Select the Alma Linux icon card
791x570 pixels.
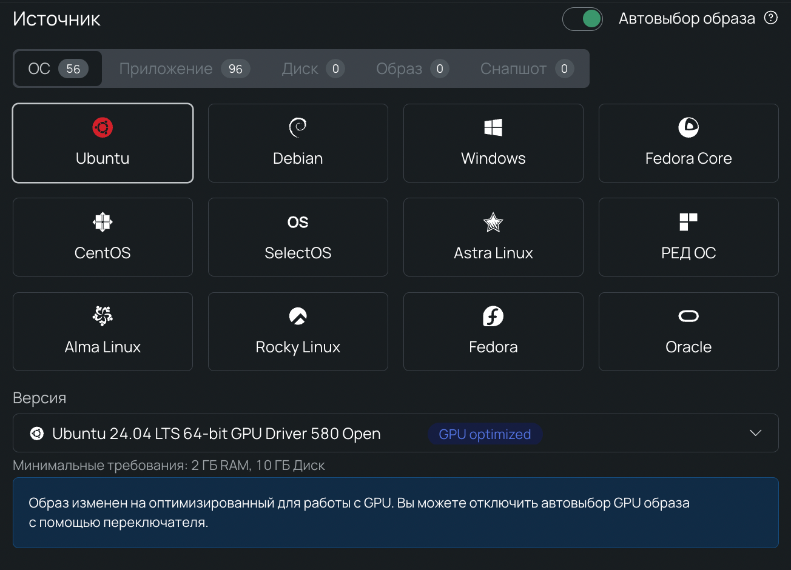point(103,332)
